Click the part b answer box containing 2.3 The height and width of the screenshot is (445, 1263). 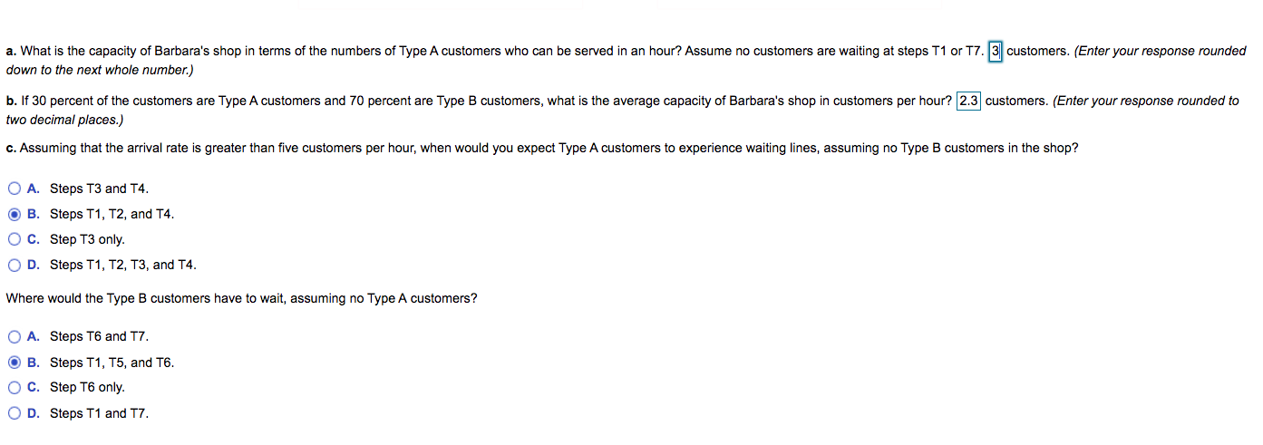pos(968,101)
